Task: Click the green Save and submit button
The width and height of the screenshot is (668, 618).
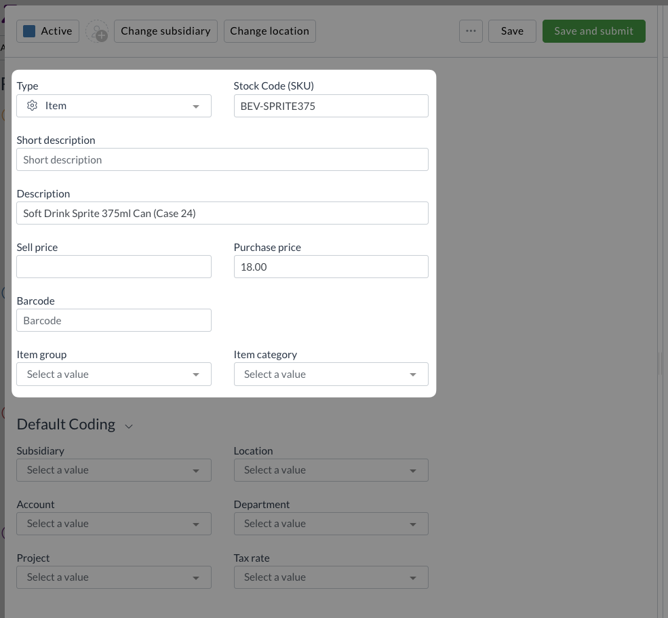Action: tap(594, 31)
